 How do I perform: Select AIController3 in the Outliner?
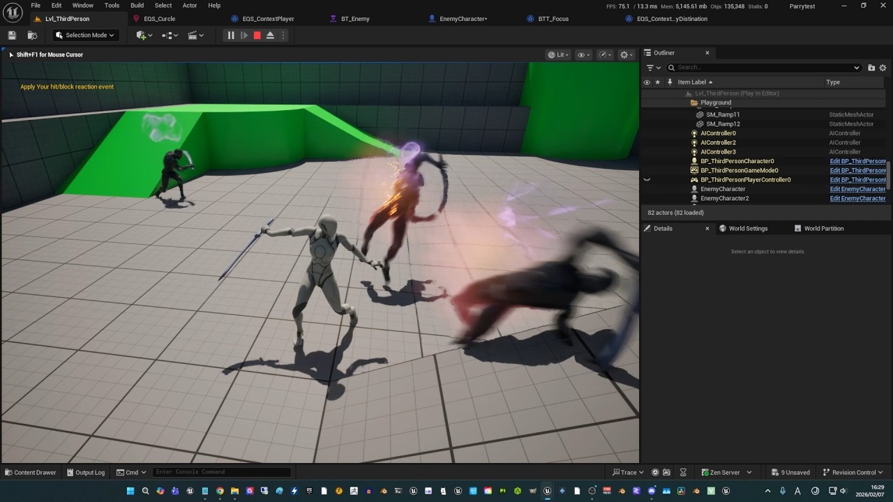718,152
